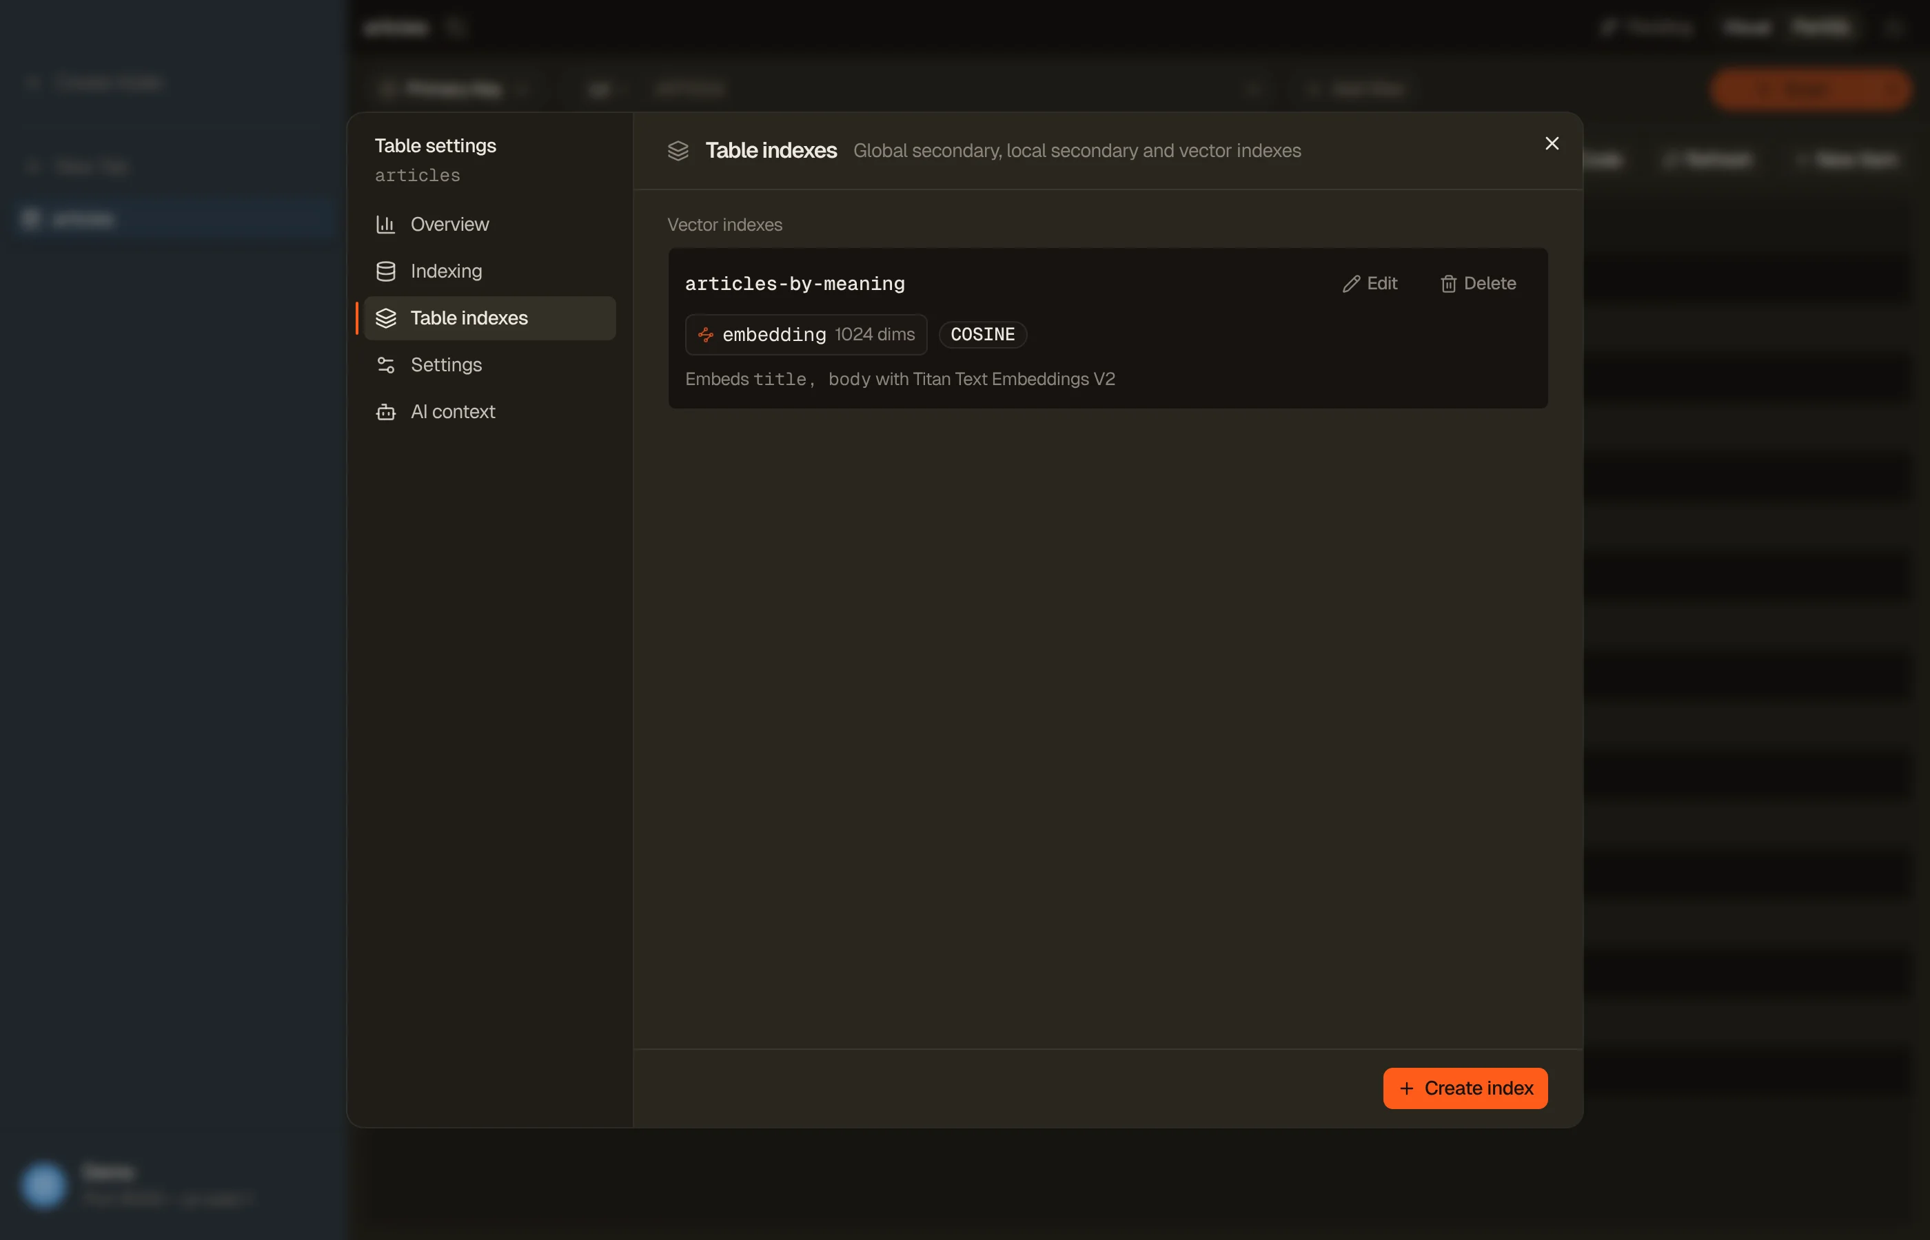Delete the articles-by-meaning index
This screenshot has width=1930, height=1240.
pos(1478,285)
